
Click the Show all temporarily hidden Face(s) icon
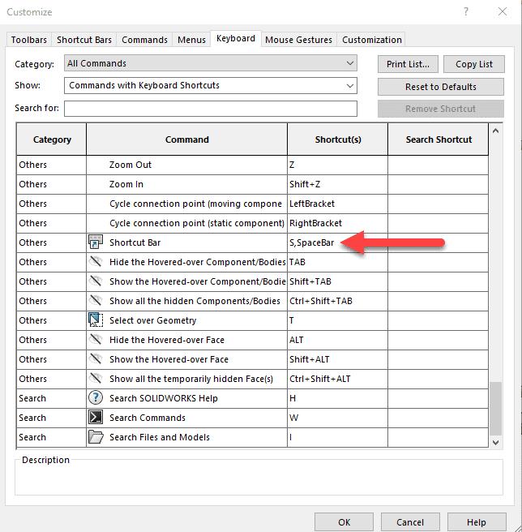coord(96,378)
